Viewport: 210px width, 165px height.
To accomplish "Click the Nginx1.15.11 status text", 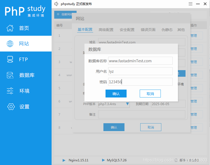I will (x=78, y=160).
